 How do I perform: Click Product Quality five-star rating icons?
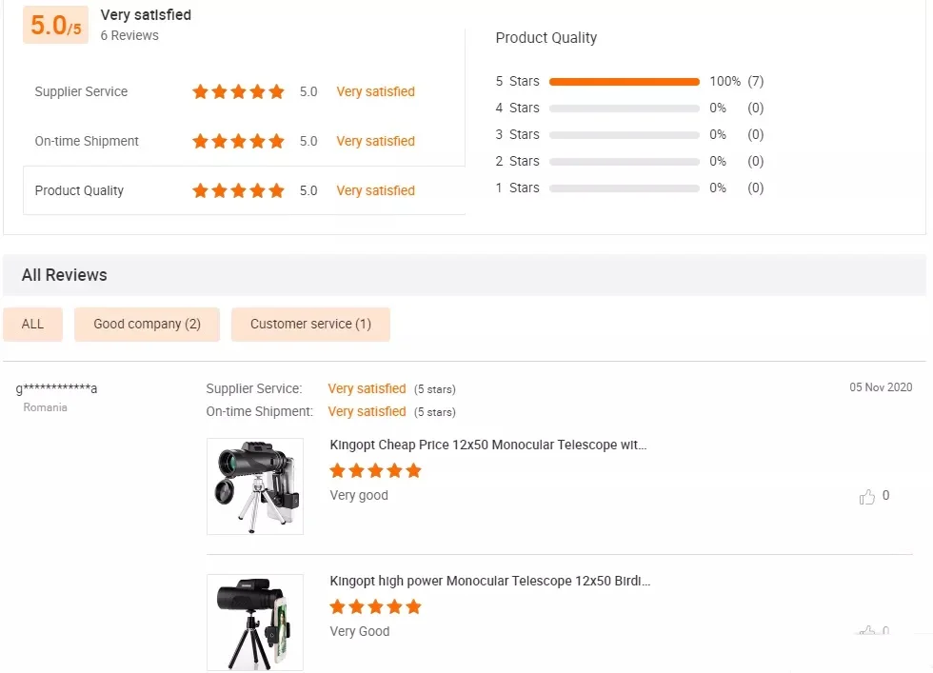238,191
